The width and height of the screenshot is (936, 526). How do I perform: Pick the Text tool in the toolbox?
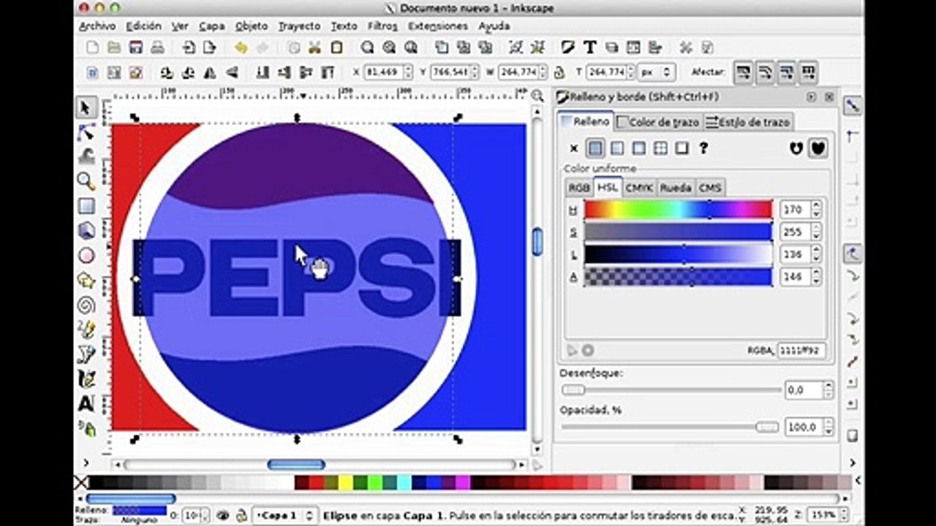[x=86, y=403]
